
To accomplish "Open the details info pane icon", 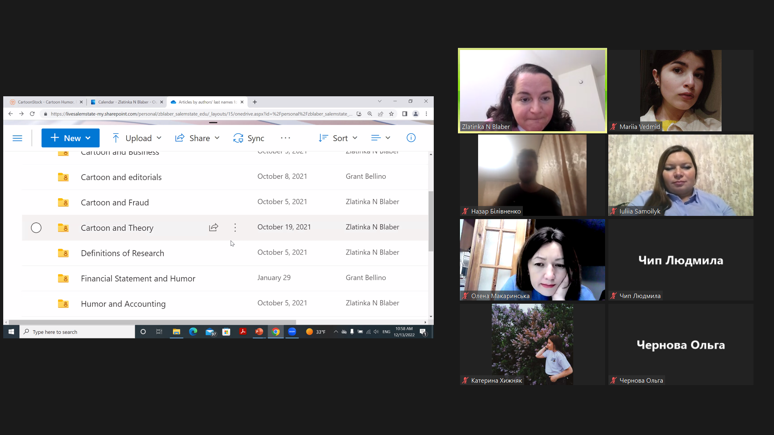I will click(x=411, y=138).
